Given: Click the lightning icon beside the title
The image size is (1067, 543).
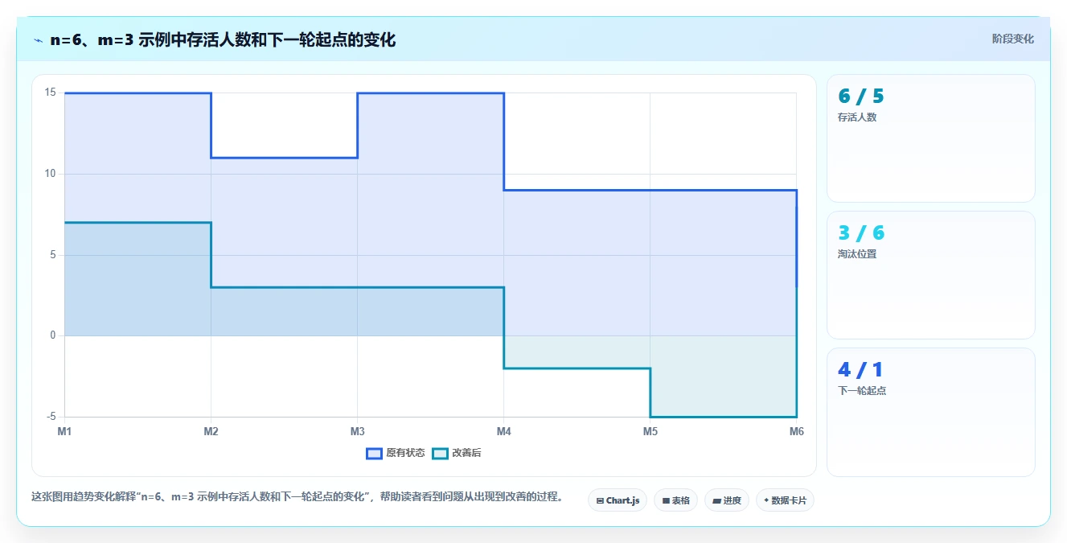Looking at the screenshot, I should coord(38,39).
